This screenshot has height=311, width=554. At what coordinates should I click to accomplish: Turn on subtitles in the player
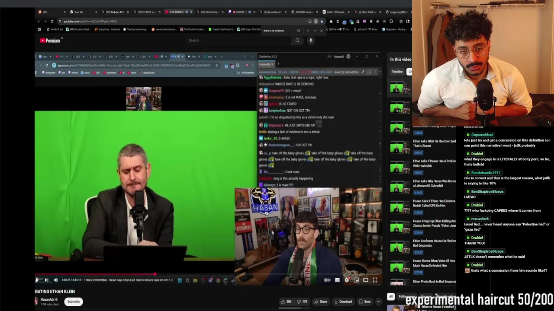[337, 280]
